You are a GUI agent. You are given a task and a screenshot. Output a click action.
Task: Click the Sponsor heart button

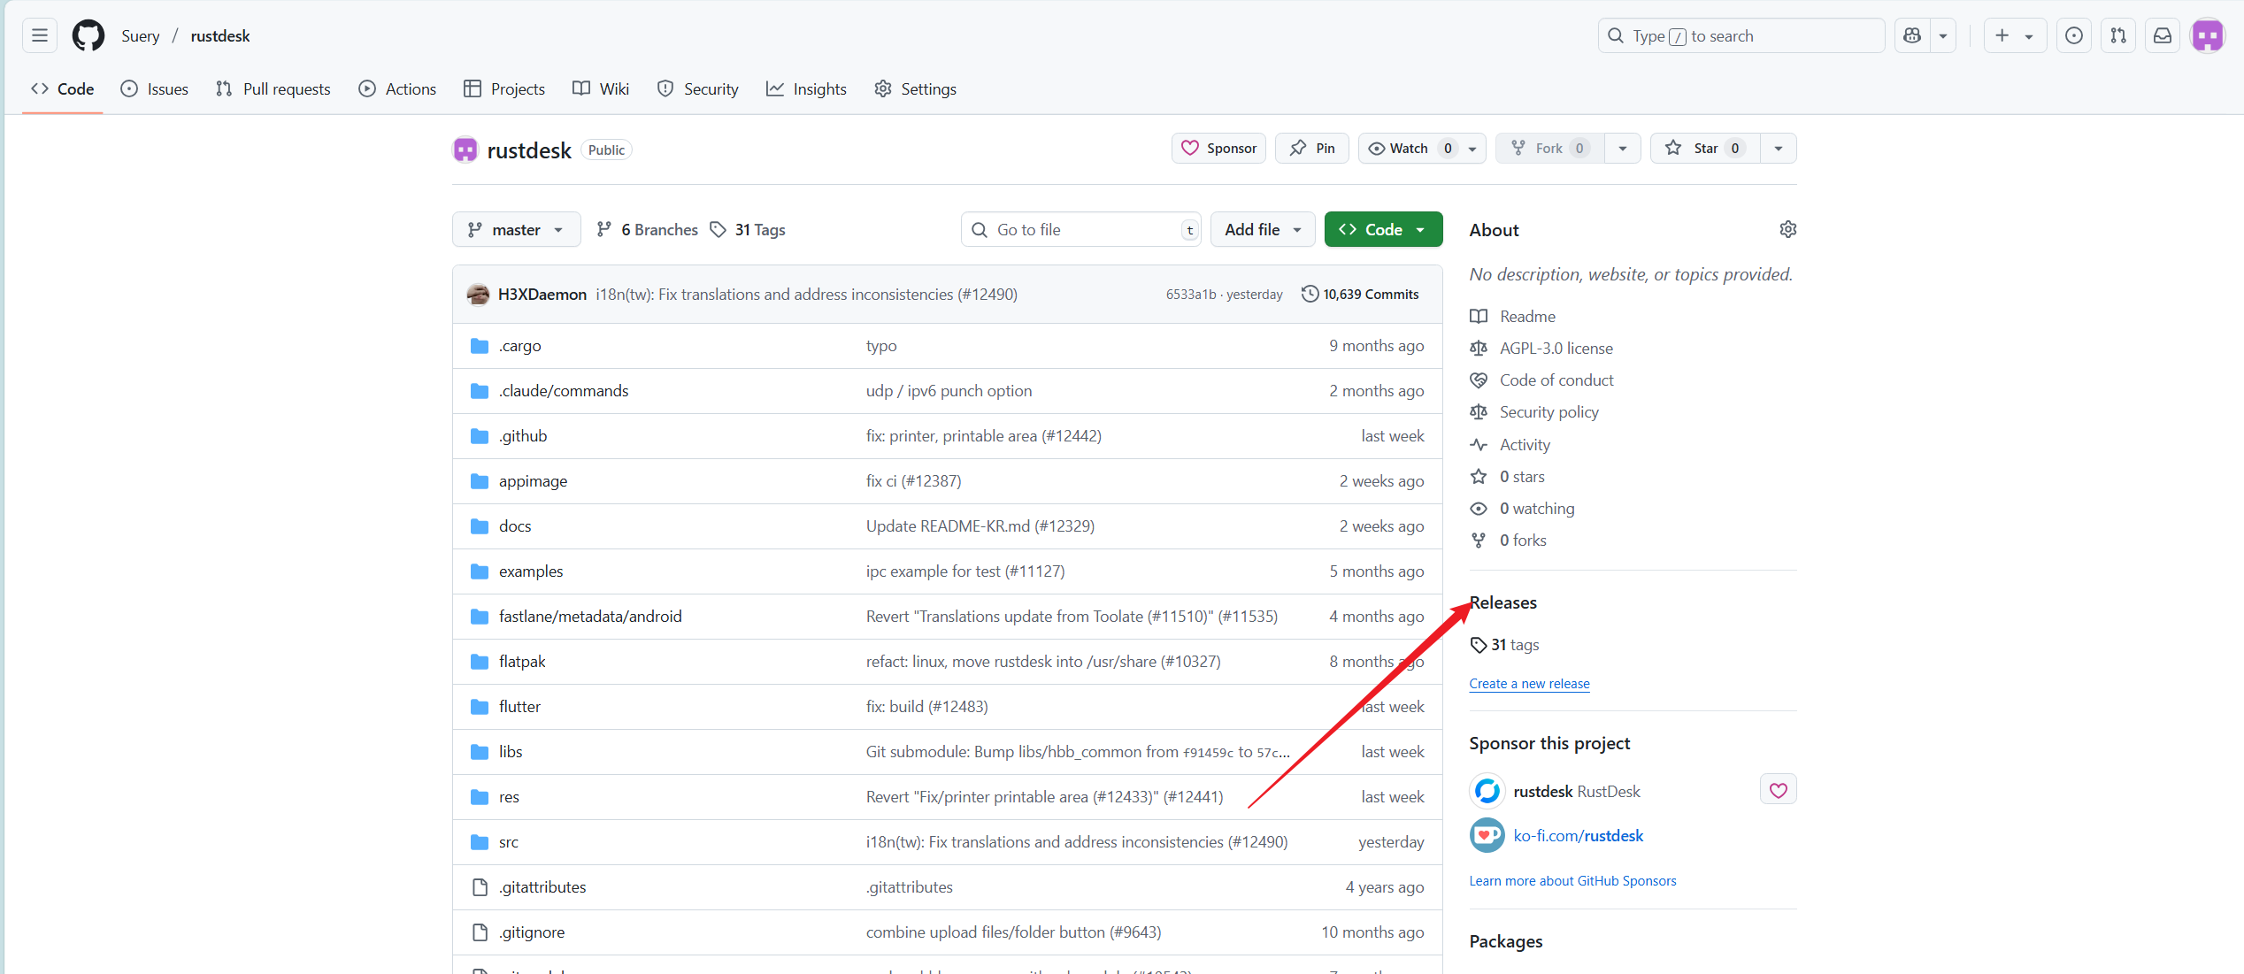click(1218, 148)
